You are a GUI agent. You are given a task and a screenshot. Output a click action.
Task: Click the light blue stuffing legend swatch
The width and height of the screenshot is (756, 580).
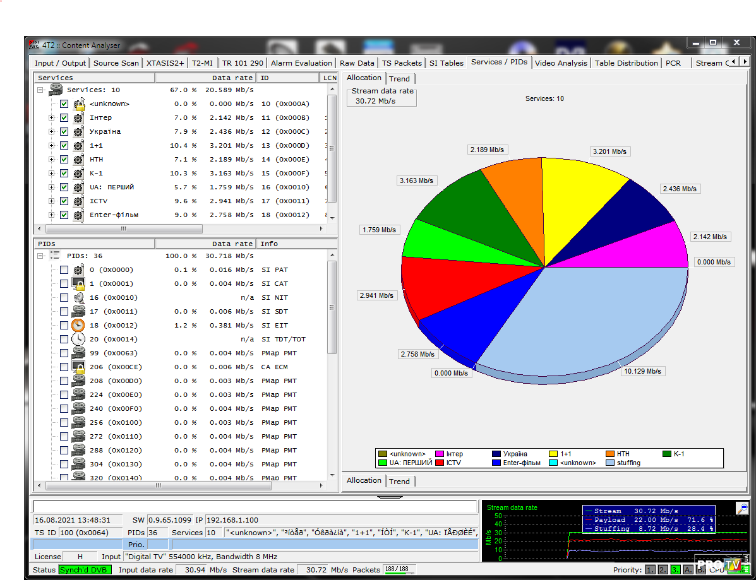(x=610, y=463)
